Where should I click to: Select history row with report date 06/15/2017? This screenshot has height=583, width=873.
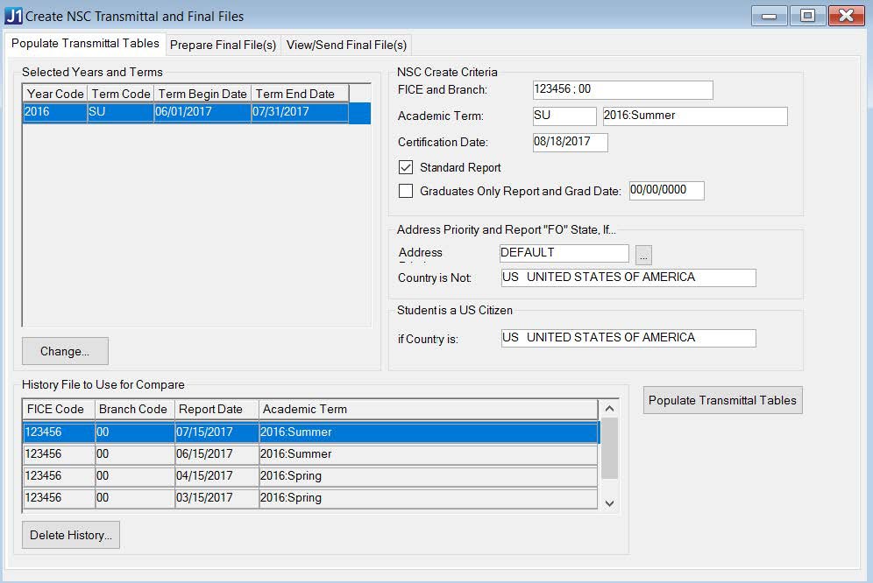(310, 454)
